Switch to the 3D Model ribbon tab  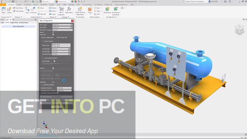27,5
